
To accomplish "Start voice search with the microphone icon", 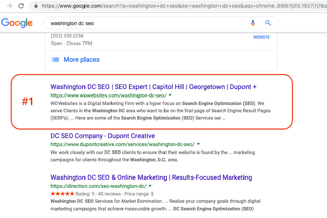I will (253, 23).
